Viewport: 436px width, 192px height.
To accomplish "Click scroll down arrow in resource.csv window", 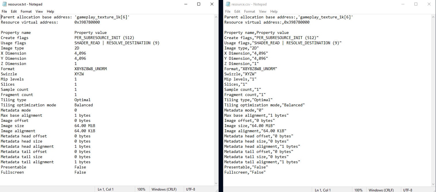I will point(433,184).
